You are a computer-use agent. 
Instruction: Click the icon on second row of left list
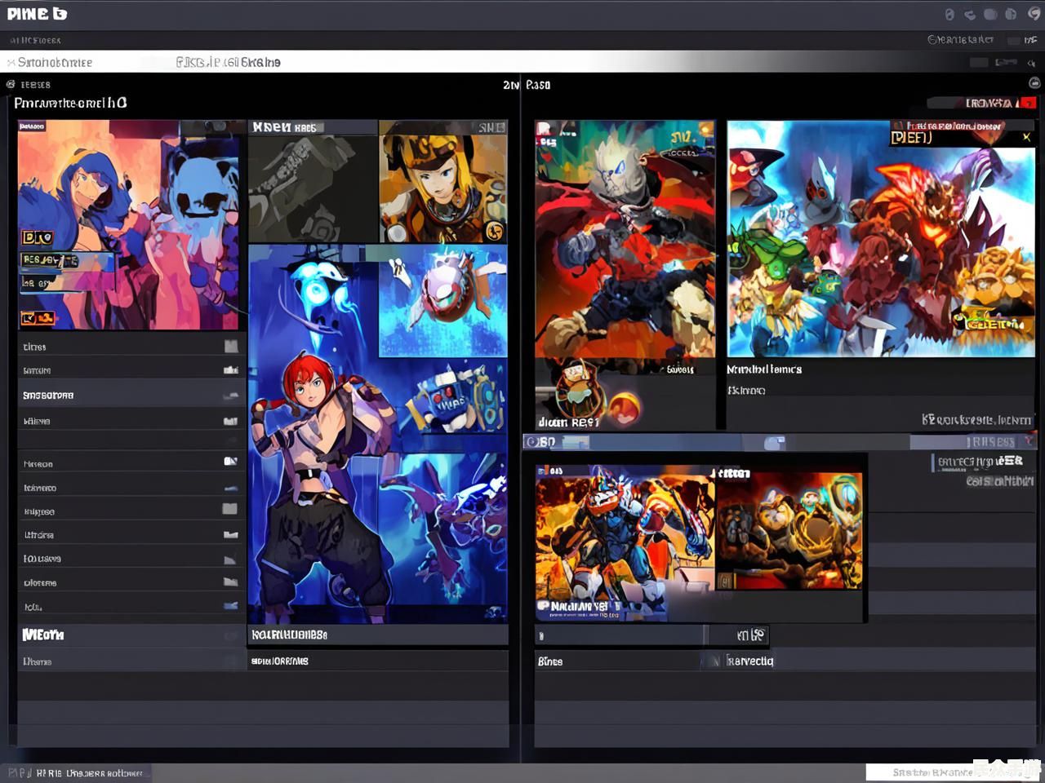point(231,369)
